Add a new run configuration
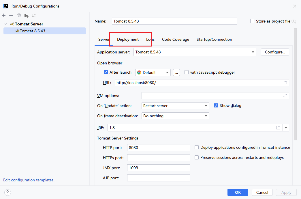This screenshot has width=301, height=199. [4, 16]
